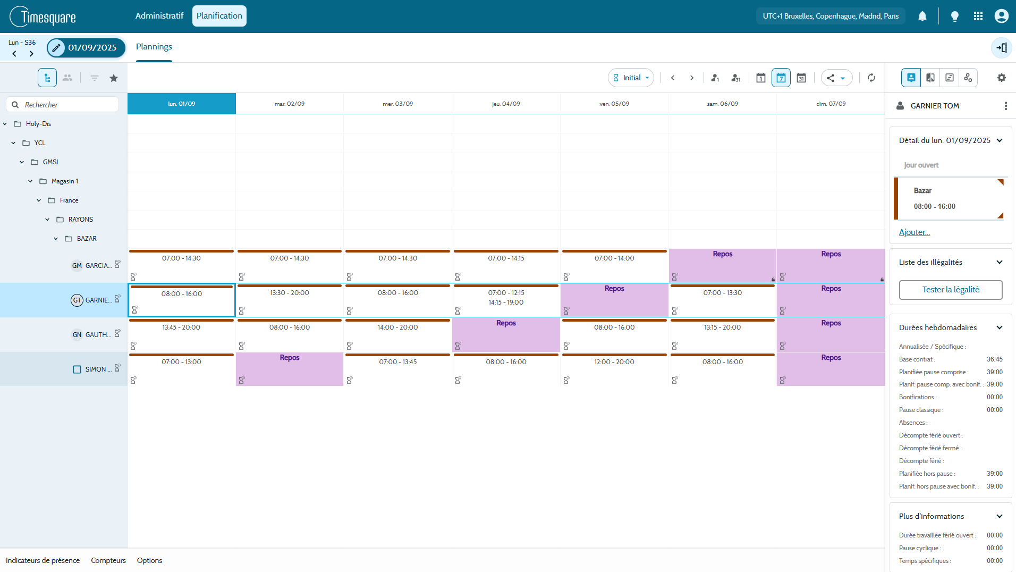
Task: Open the Planification menu
Action: [x=219, y=16]
